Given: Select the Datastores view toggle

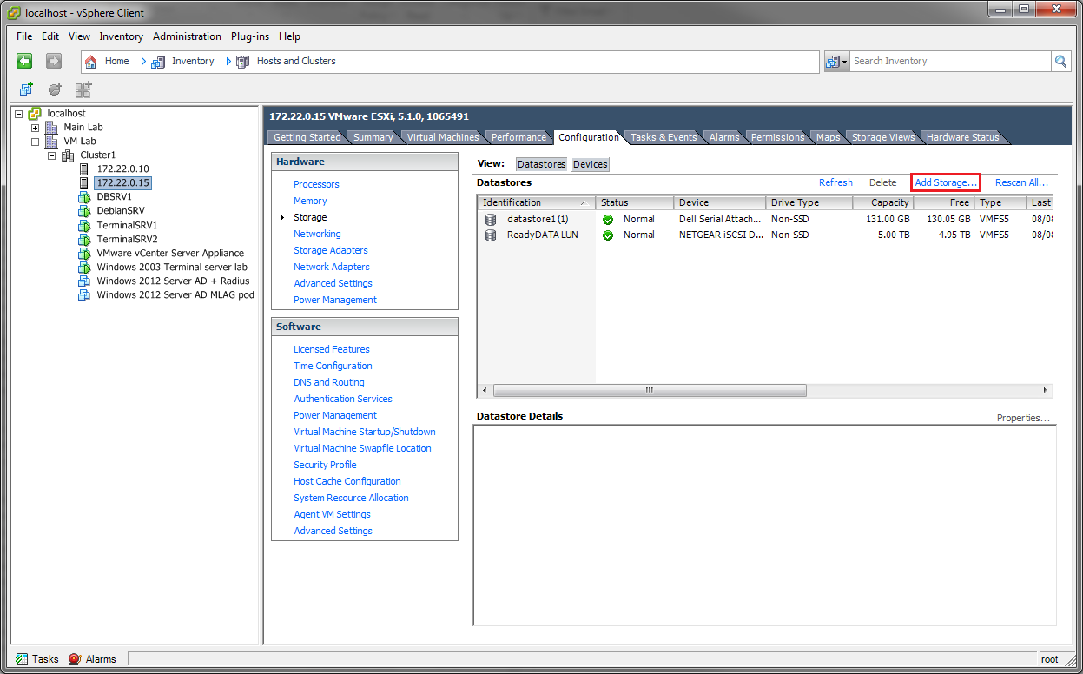Looking at the screenshot, I should (x=540, y=164).
